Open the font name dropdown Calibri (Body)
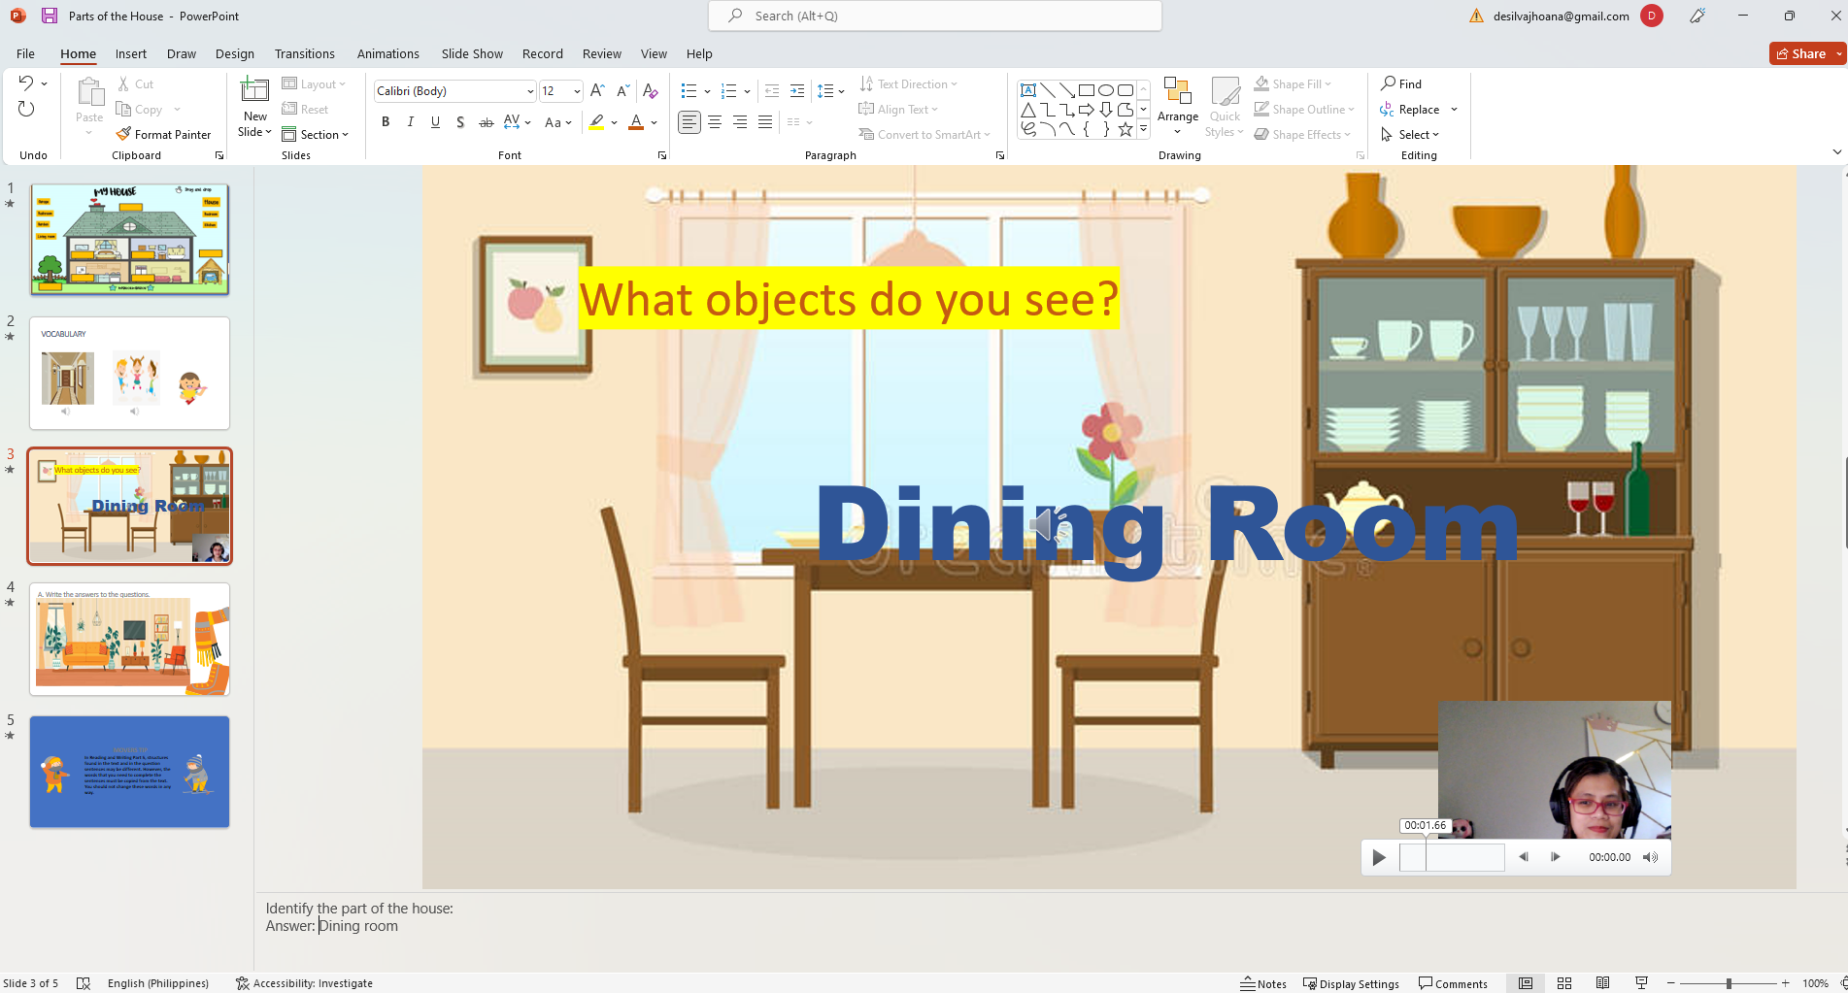 [530, 90]
